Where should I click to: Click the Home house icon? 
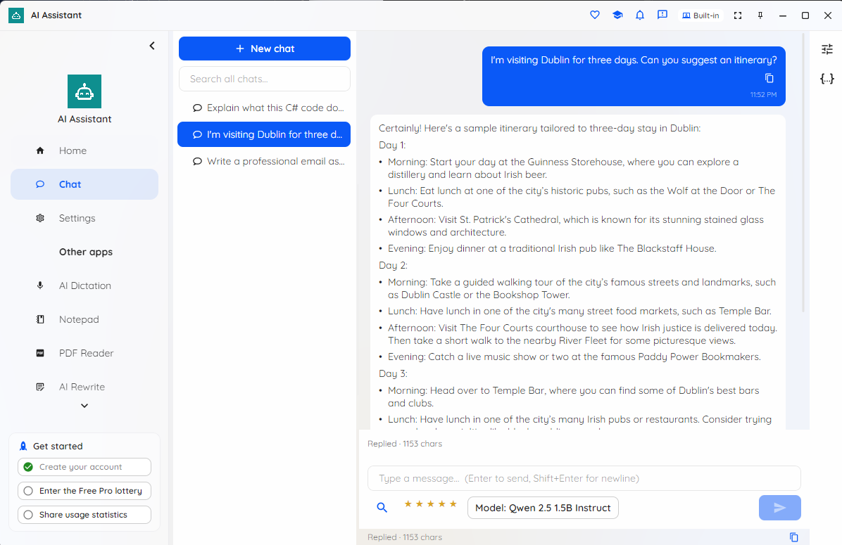40,150
